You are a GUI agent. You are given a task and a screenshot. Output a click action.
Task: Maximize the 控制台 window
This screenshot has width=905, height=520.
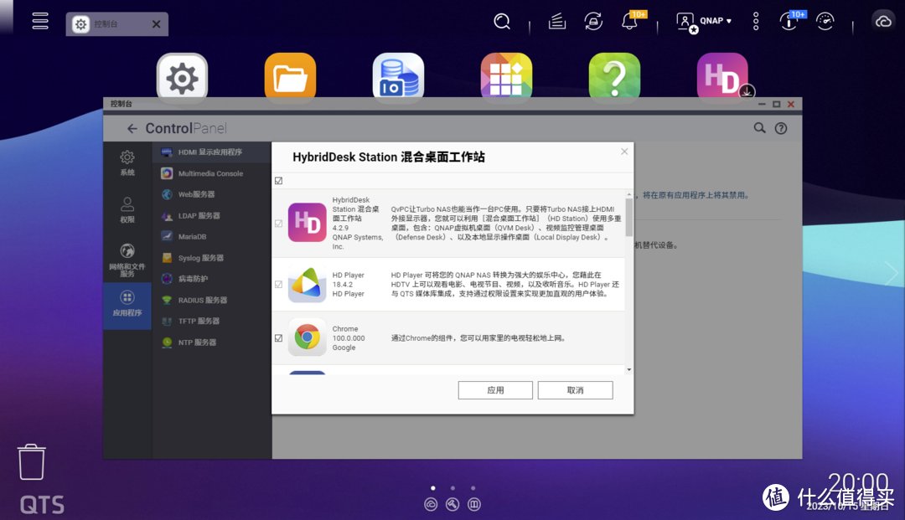coord(776,105)
